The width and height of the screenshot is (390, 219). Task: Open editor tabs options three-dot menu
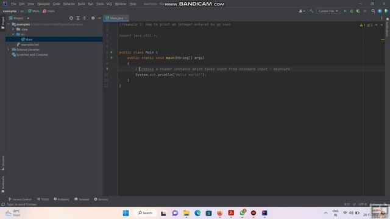pyautogui.click(x=381, y=18)
